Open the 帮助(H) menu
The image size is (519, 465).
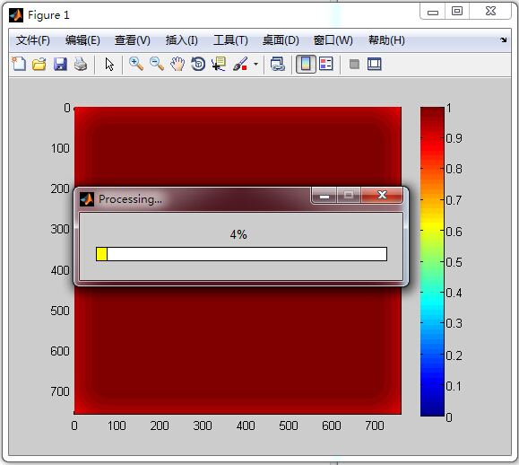(x=386, y=40)
